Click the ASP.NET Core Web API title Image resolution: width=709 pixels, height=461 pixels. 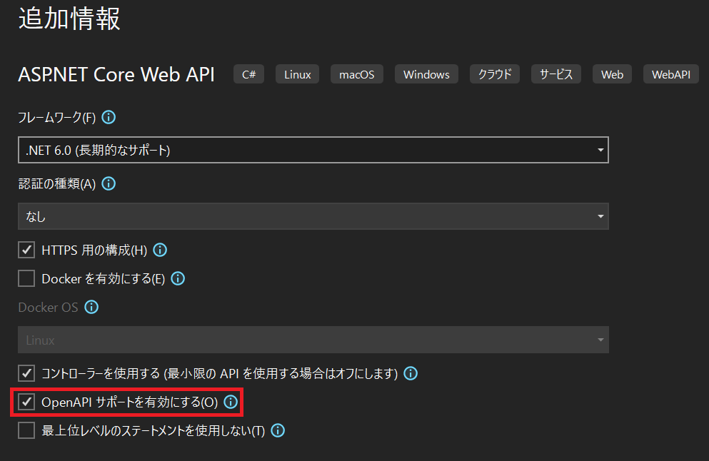coord(116,74)
